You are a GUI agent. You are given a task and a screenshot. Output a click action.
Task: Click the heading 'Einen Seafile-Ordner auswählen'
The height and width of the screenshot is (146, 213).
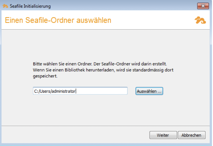coord(58,20)
